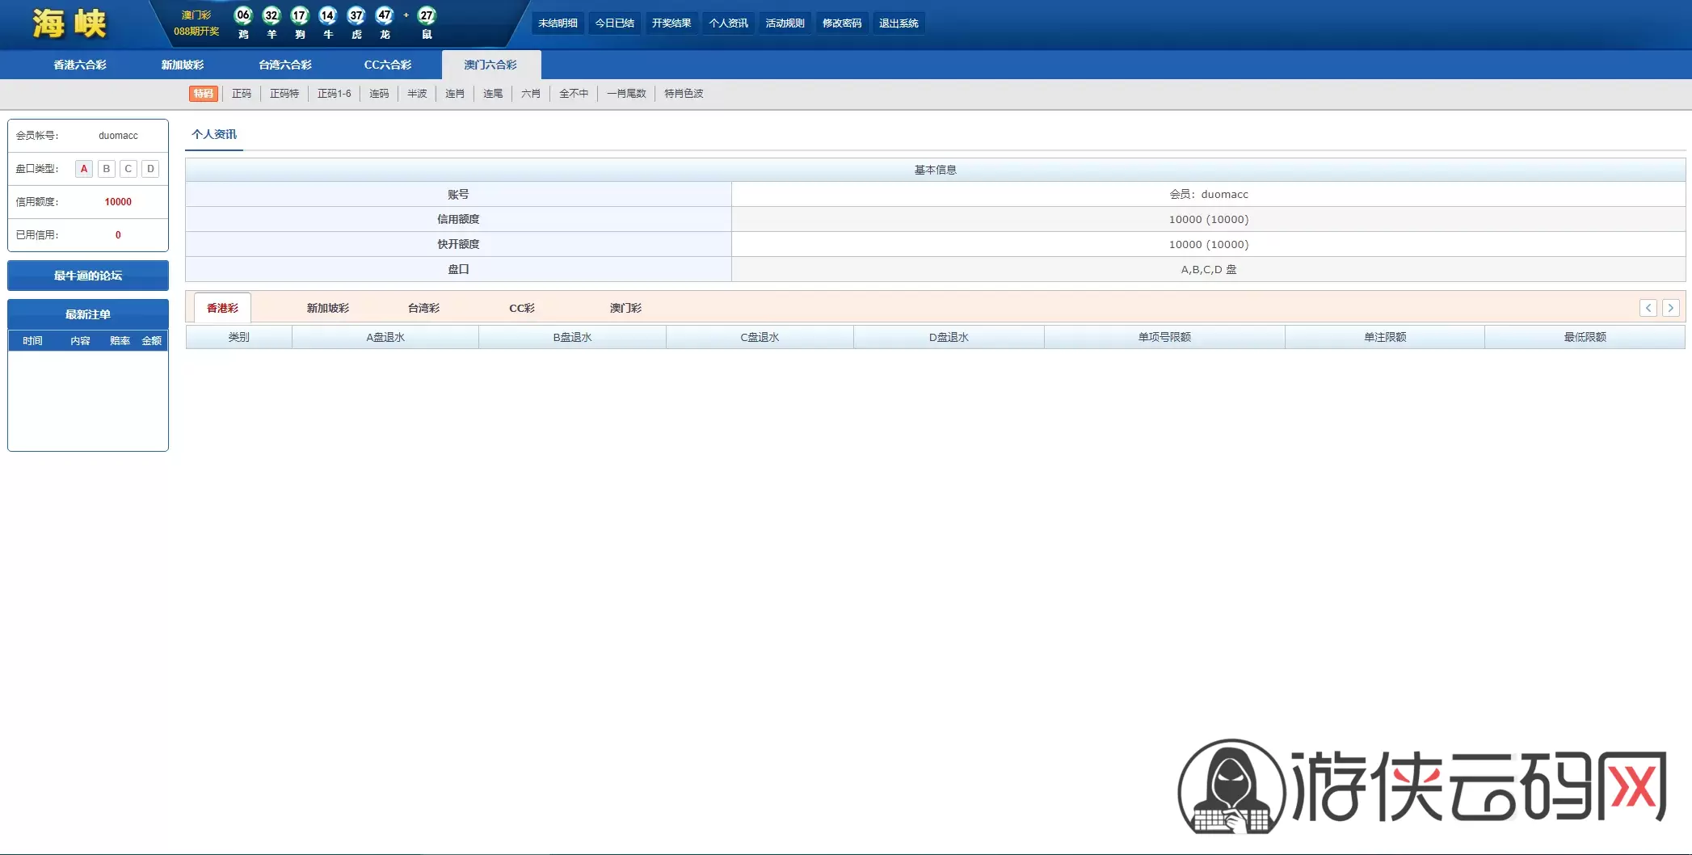Click the next tabs arrow
This screenshot has width=1692, height=855.
[x=1670, y=308]
